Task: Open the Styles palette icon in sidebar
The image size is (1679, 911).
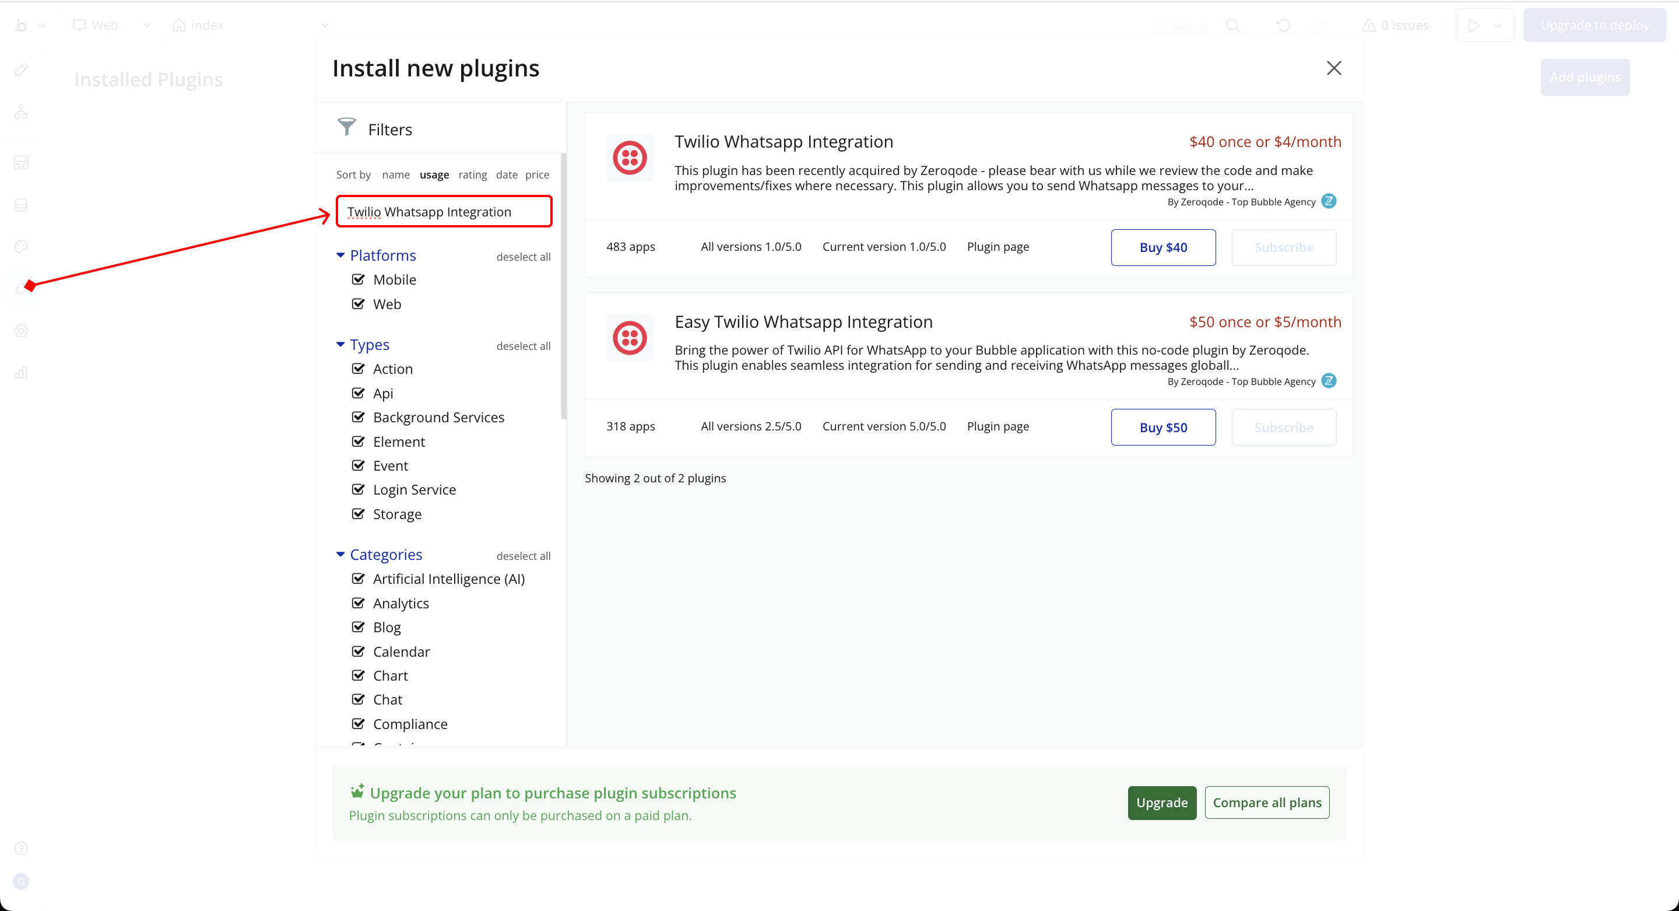Action: pos(21,247)
